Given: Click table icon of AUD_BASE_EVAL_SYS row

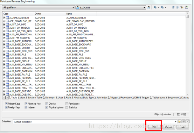Looking at the screenshot, I should click(7, 51).
